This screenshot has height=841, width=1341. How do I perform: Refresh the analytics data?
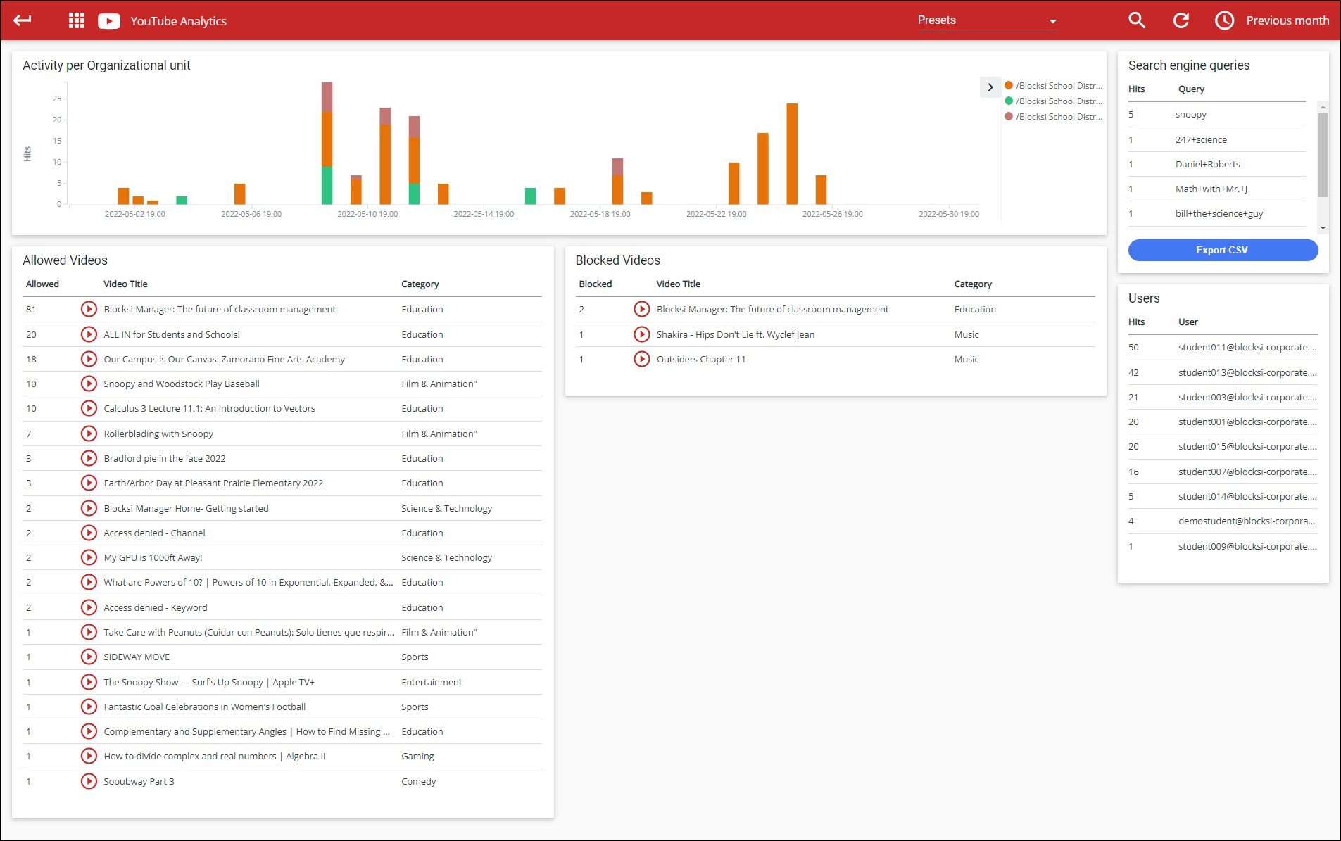coord(1181,20)
